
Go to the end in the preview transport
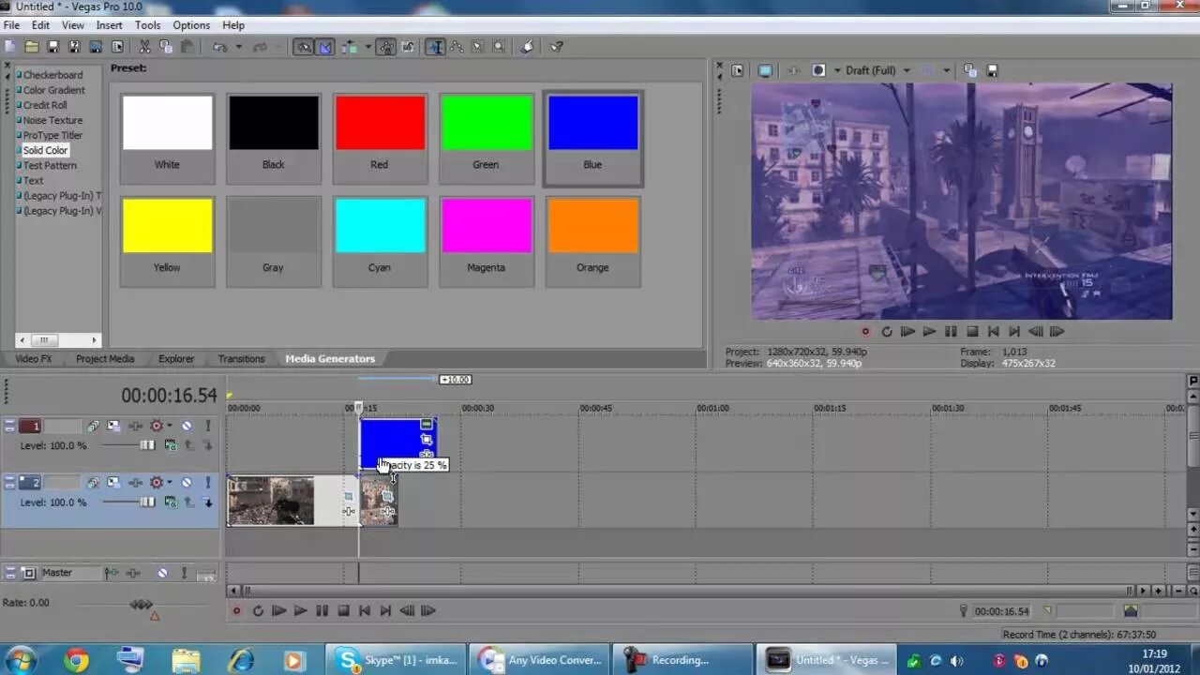[x=1014, y=331]
